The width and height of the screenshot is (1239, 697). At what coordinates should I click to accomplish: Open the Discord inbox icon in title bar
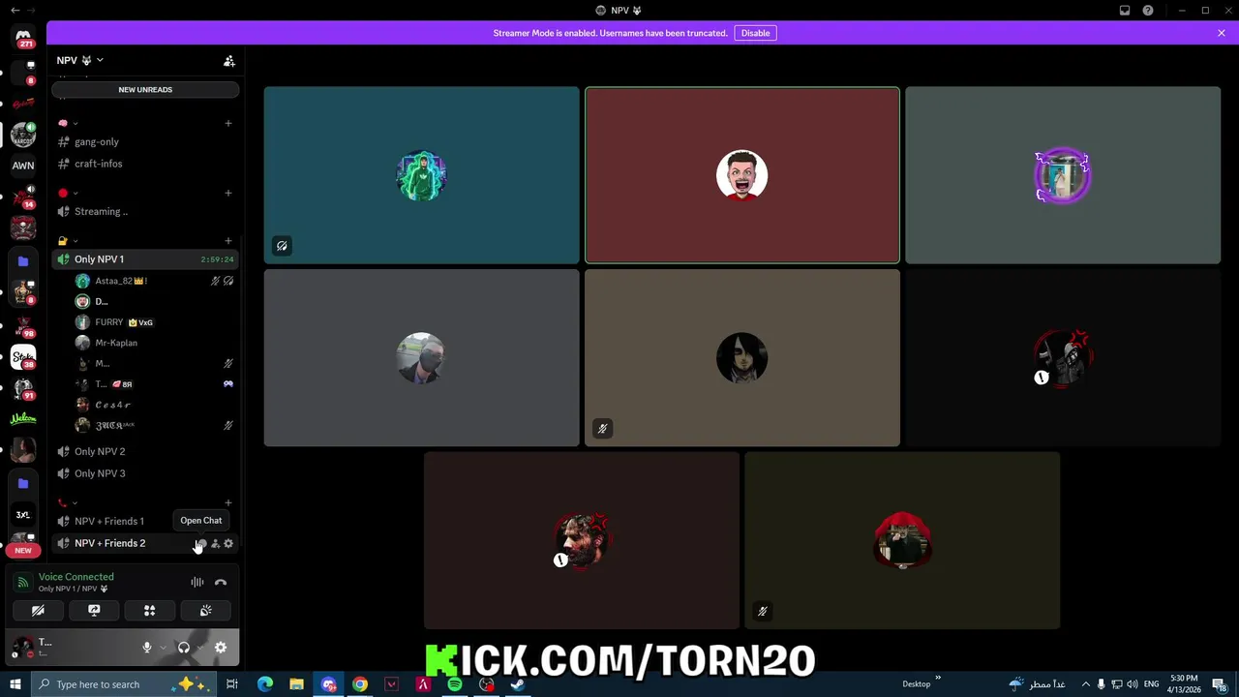pos(1125,10)
